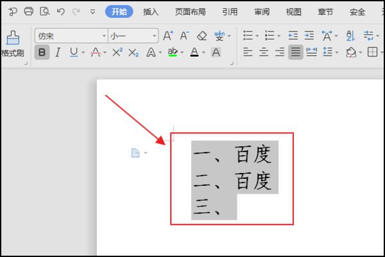Undo the last action
Viewport: 385px width, 257px height.
click(61, 12)
